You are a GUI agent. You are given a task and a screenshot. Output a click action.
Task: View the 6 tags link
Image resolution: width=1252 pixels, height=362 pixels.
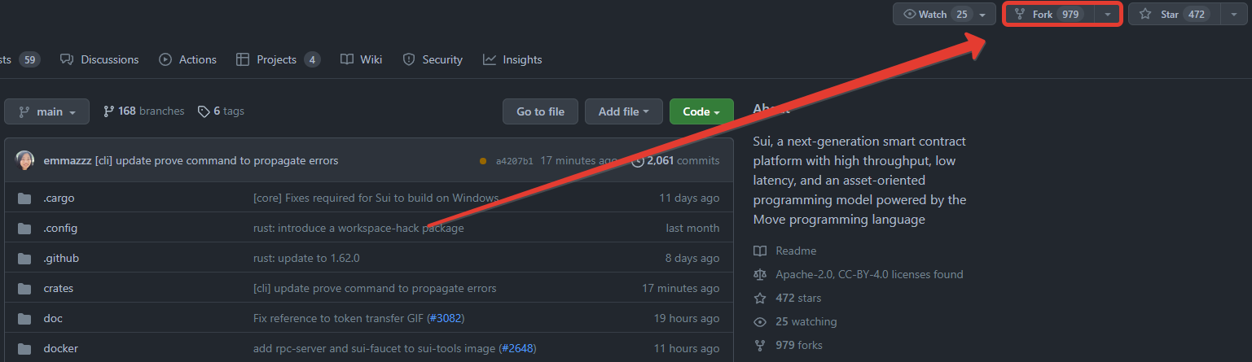(221, 111)
